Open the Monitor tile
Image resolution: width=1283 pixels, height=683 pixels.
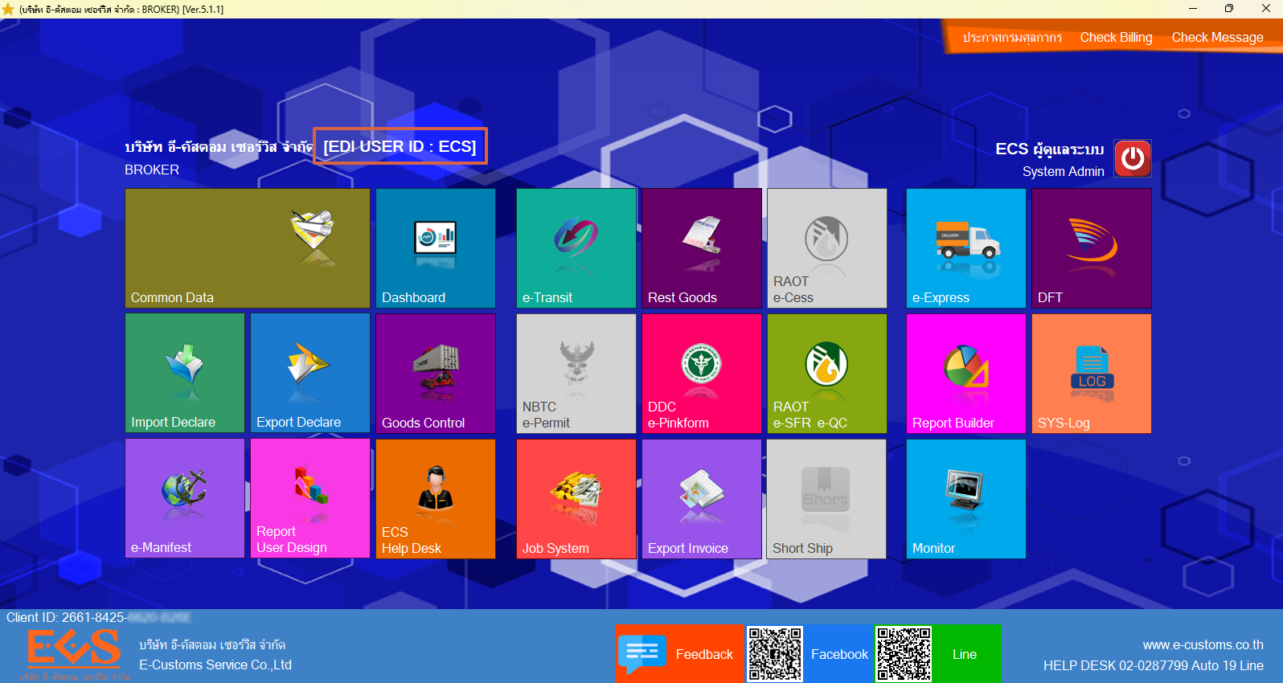pos(965,498)
